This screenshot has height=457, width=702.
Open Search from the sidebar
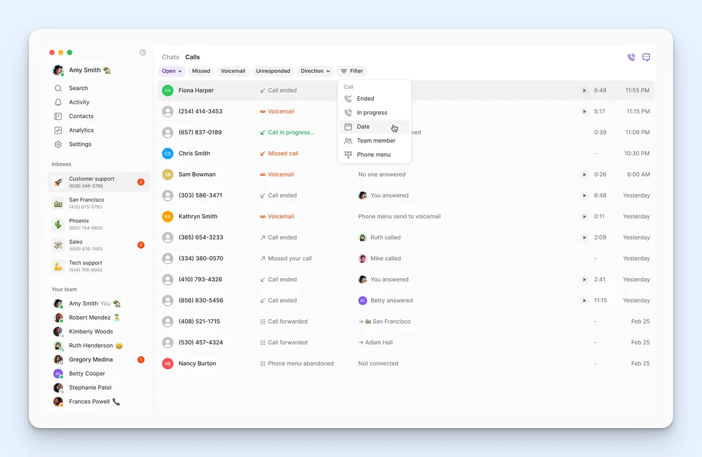click(x=77, y=88)
